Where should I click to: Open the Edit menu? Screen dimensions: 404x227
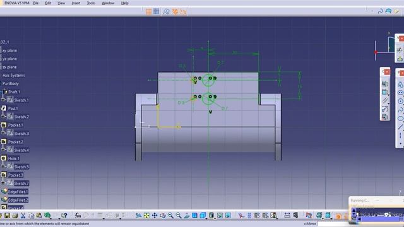[48, 3]
